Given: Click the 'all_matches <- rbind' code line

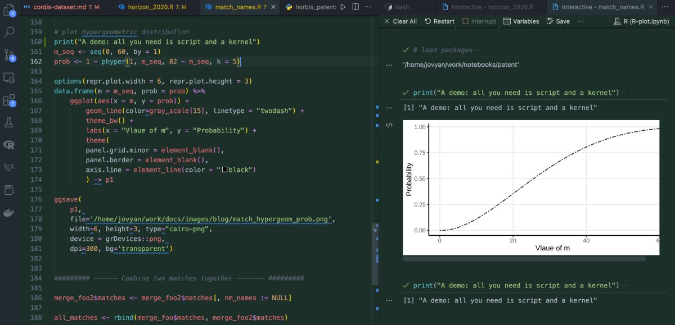Looking at the screenshot, I should coord(170,318).
